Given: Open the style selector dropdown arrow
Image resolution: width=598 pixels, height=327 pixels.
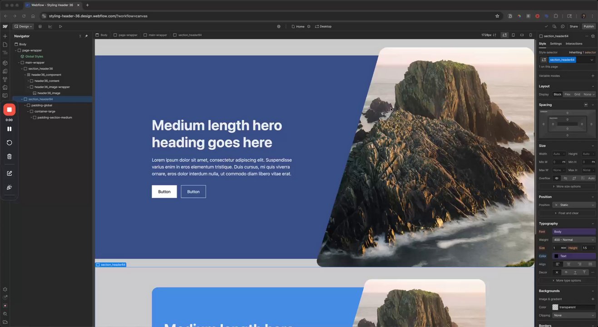Looking at the screenshot, I should [592, 60].
